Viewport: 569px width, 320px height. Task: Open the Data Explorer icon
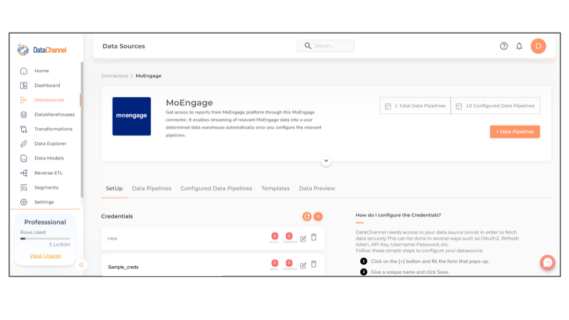click(24, 143)
